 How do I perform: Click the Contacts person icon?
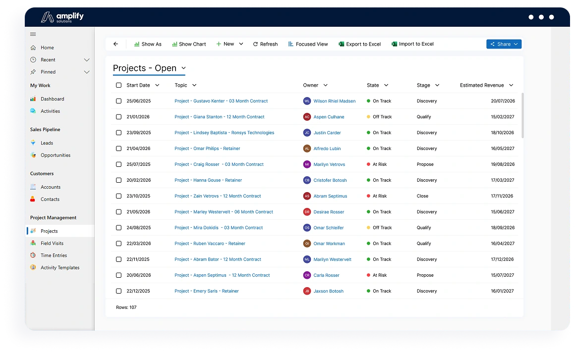pos(33,199)
